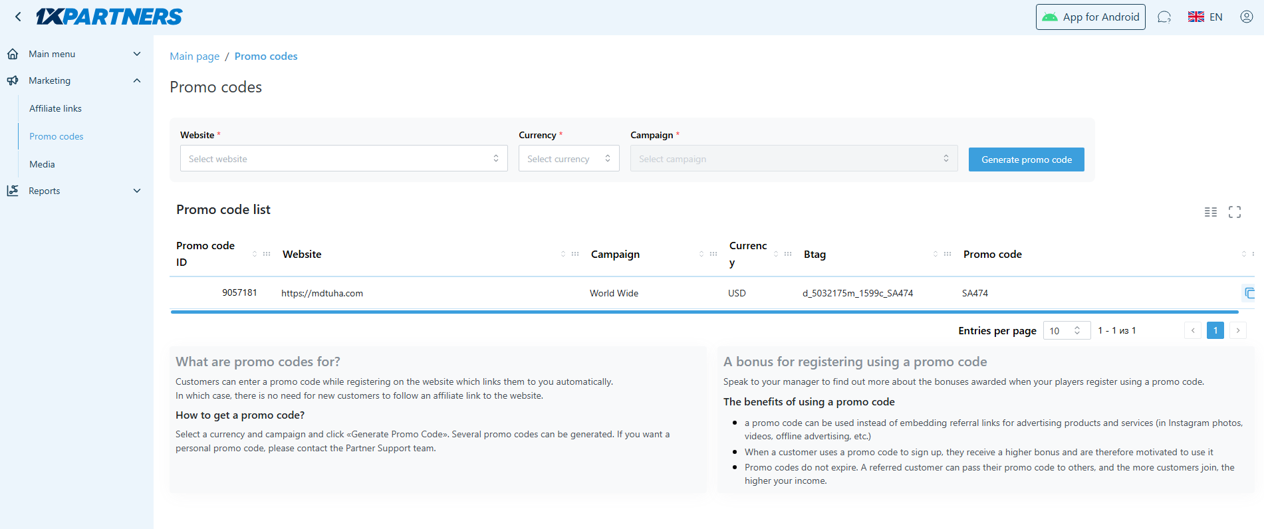Viewport: 1264px width, 529px height.
Task: Click Promo codes breadcrumb link
Action: coord(266,56)
